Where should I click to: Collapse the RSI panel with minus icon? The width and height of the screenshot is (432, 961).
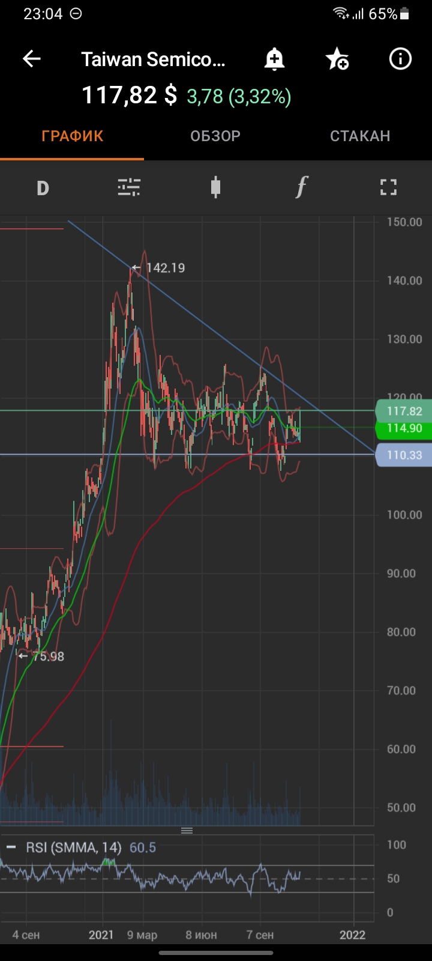[11, 847]
